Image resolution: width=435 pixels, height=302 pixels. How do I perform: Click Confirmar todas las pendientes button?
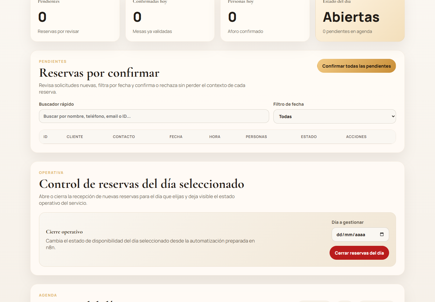click(356, 66)
